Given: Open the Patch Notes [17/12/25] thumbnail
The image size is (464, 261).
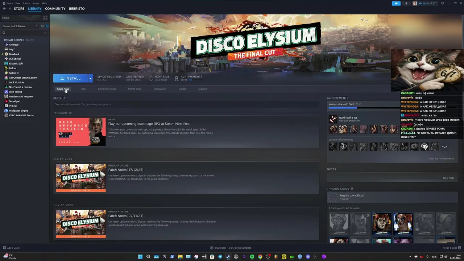Looking at the screenshot, I should (x=81, y=178).
